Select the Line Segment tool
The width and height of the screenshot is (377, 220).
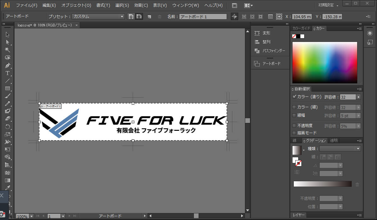(8, 81)
